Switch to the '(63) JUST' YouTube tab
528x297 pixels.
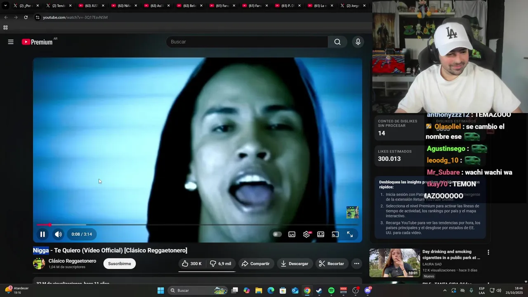point(91,6)
